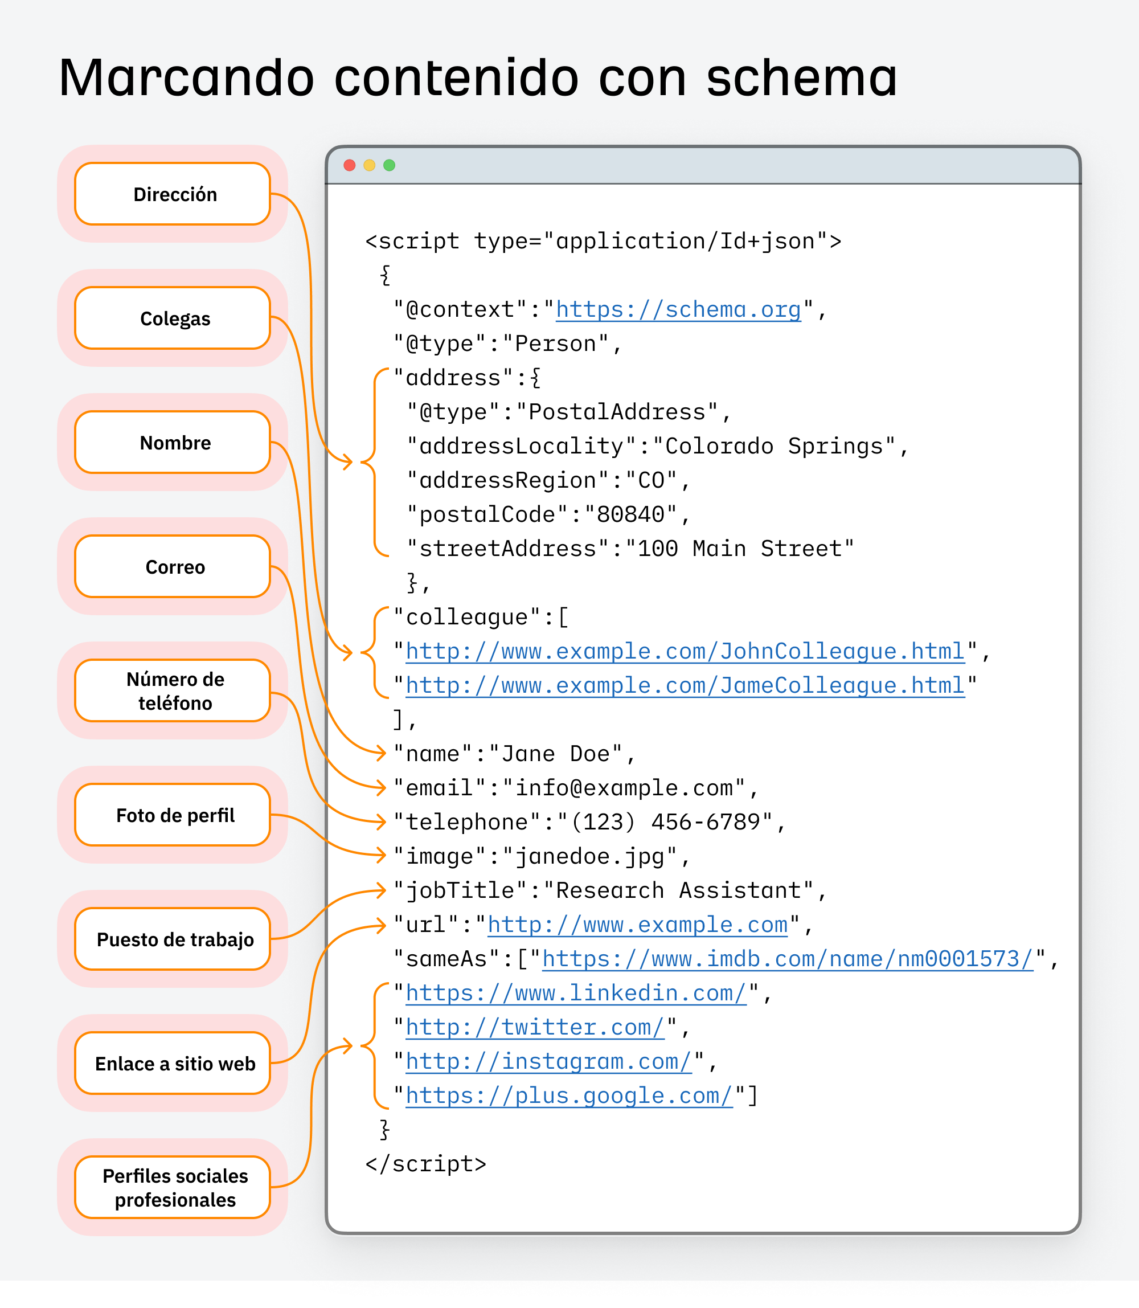This screenshot has height=1308, width=1139.
Task: Select the Número de teléfono box
Action: tap(172, 690)
